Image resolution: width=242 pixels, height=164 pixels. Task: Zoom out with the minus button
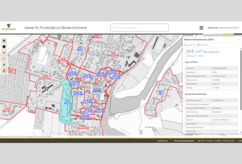point(4,59)
